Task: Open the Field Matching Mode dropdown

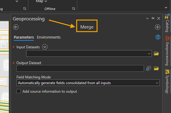Action: point(88,83)
